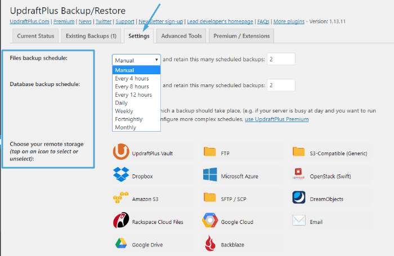The image size is (394, 256).
Task: Click the use UpdraftPlus Premium link
Action: coord(277,119)
